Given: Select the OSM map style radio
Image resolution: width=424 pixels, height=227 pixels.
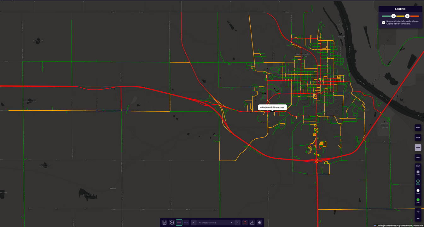Looking at the screenshot, I should (x=418, y=172).
